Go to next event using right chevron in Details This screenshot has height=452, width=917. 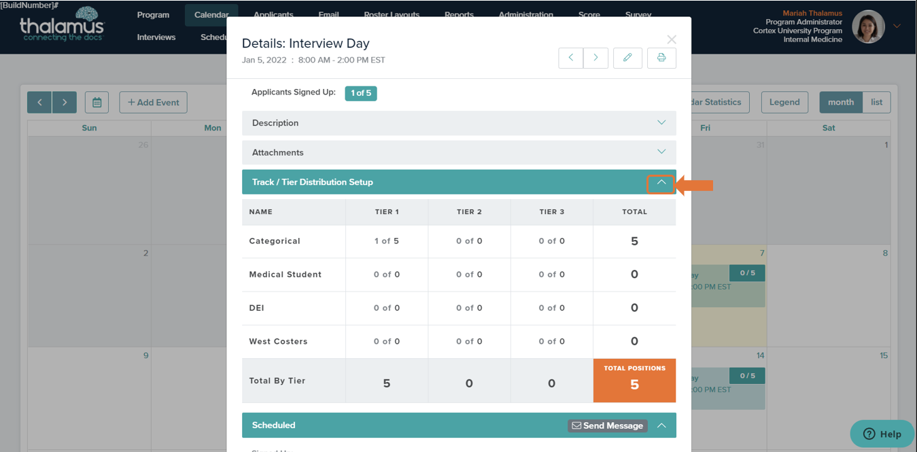pyautogui.click(x=595, y=58)
